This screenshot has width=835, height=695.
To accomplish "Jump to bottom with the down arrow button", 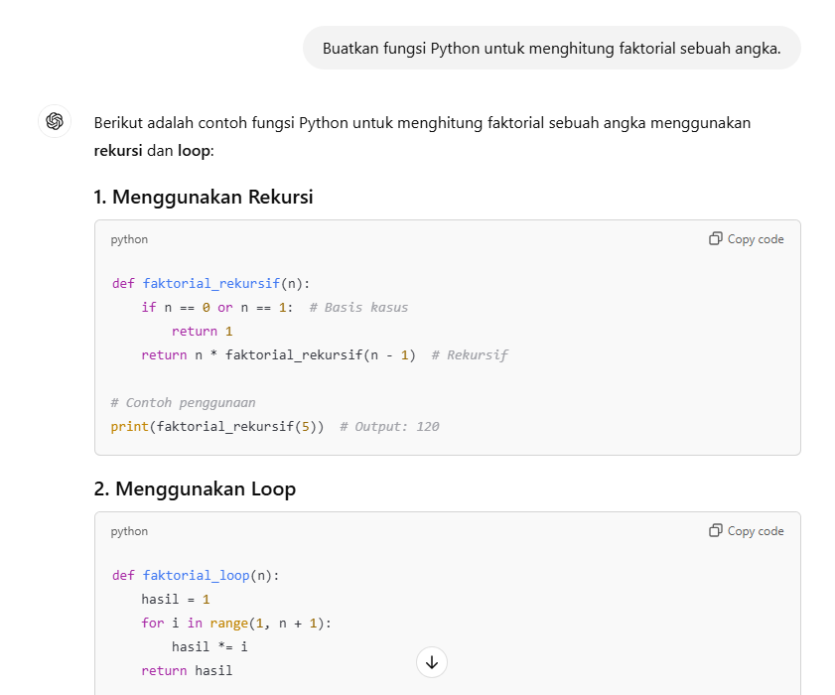I will tap(432, 662).
